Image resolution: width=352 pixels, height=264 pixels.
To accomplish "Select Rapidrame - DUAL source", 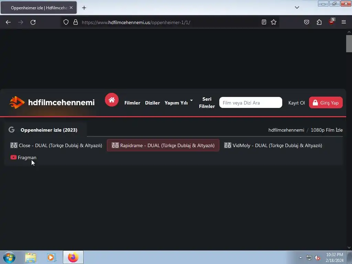I will coord(163,145).
